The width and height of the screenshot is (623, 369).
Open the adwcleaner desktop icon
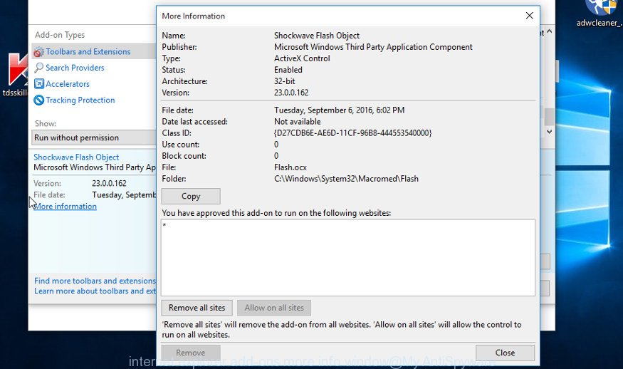600,14
